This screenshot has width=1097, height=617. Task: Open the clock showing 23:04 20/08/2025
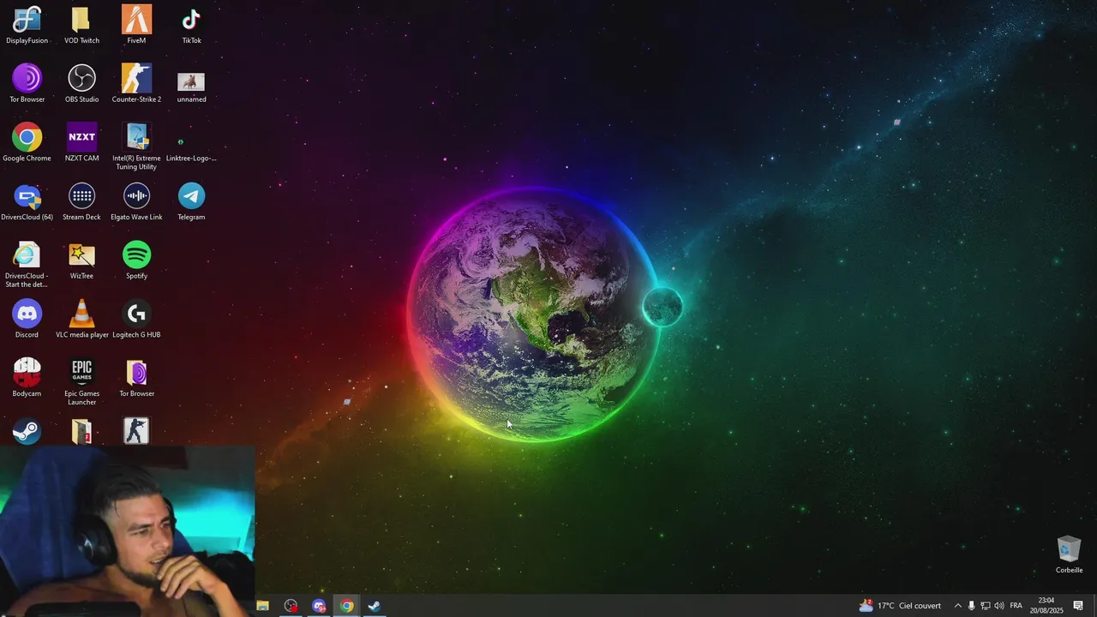click(x=1046, y=606)
